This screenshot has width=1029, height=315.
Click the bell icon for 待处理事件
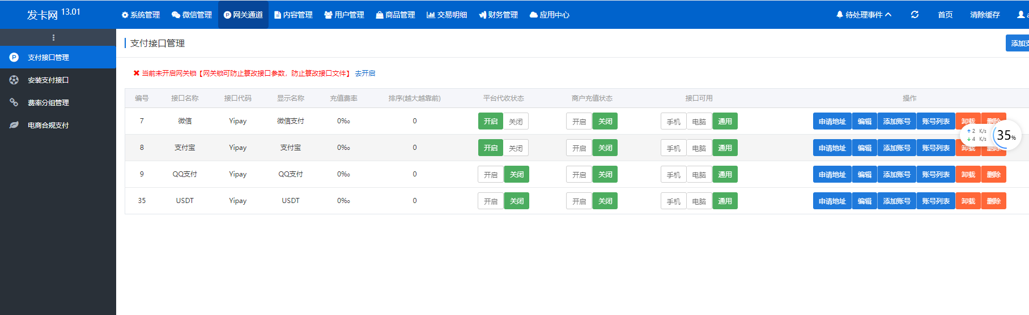(840, 15)
